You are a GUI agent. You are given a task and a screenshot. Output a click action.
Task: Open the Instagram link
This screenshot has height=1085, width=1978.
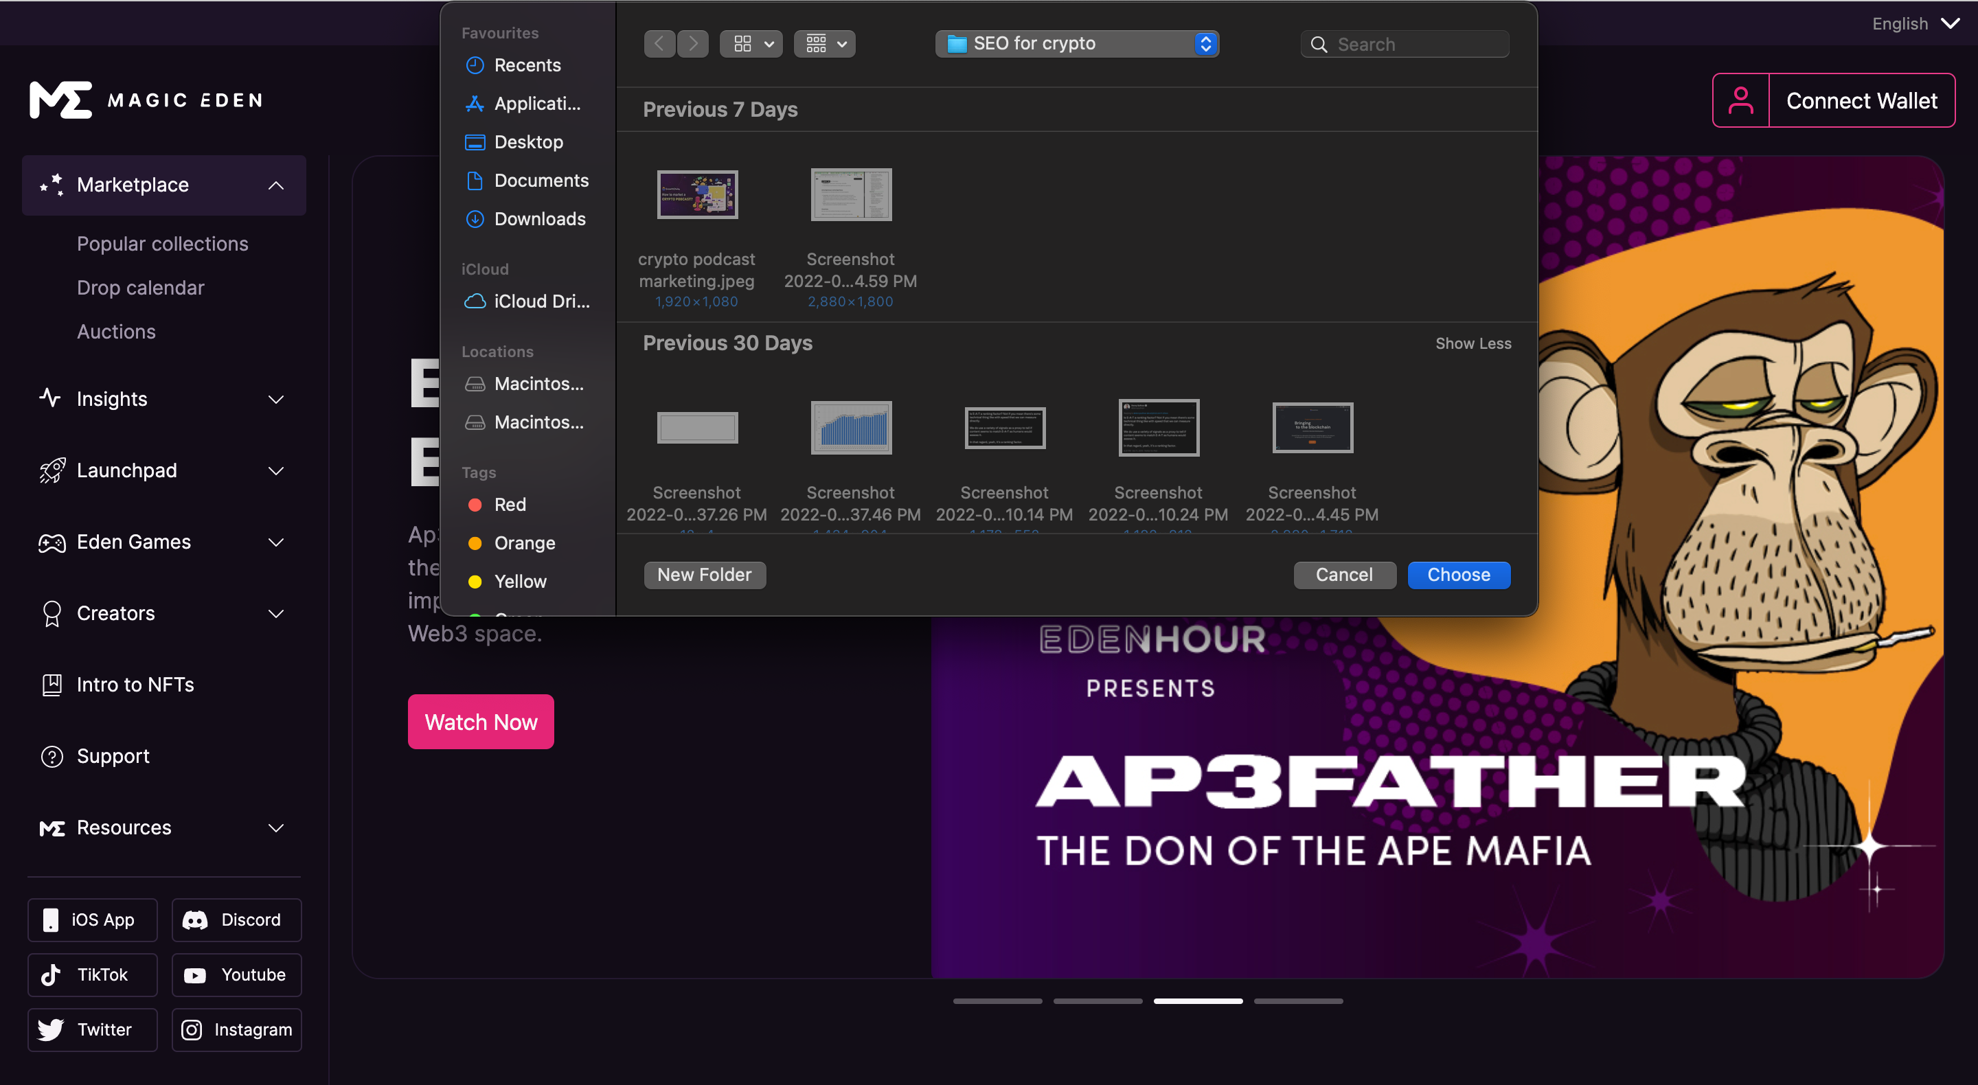point(236,1029)
